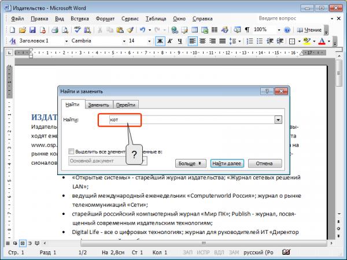Insert a hyperlink with the globe icon
Screen dimensions: 347x260
coord(175,30)
